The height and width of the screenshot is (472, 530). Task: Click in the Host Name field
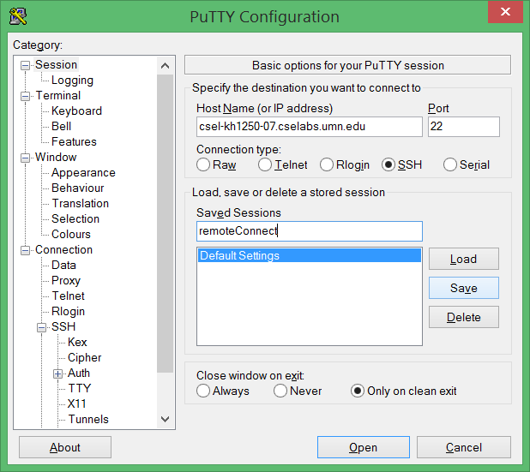pos(310,127)
